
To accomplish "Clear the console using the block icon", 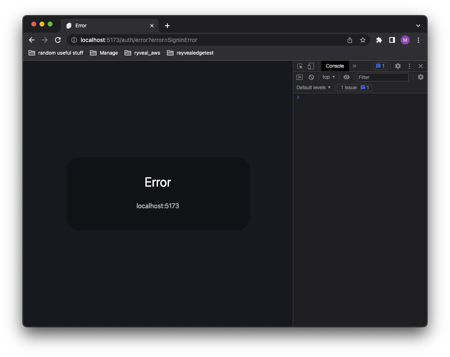I will point(311,77).
